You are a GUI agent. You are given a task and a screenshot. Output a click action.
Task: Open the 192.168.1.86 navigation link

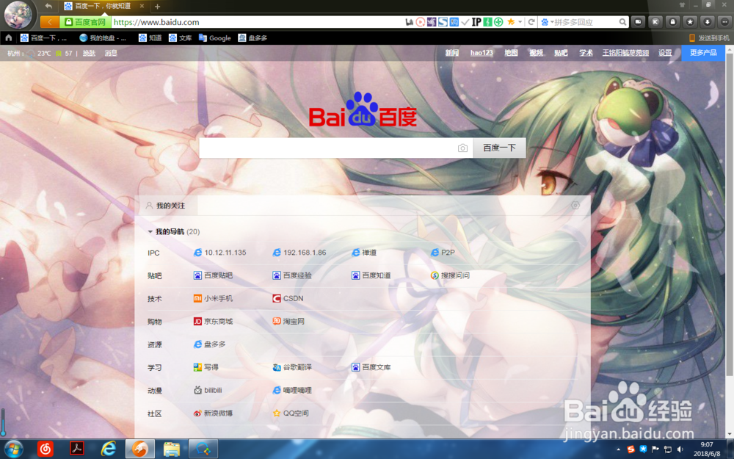click(x=299, y=253)
